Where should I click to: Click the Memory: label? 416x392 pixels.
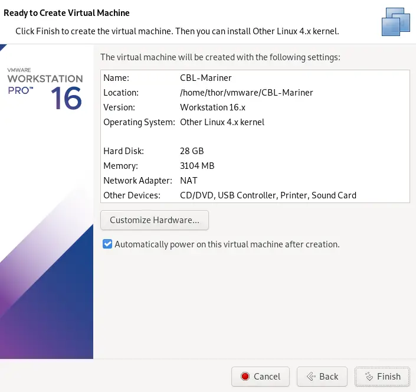pos(121,166)
